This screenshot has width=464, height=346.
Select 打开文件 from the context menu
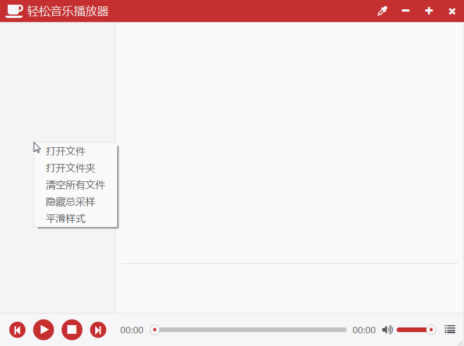tap(66, 151)
